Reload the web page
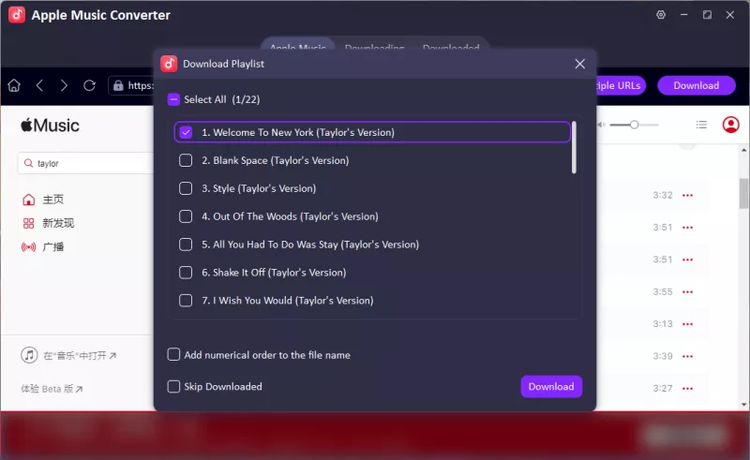The image size is (750, 460). tap(89, 85)
